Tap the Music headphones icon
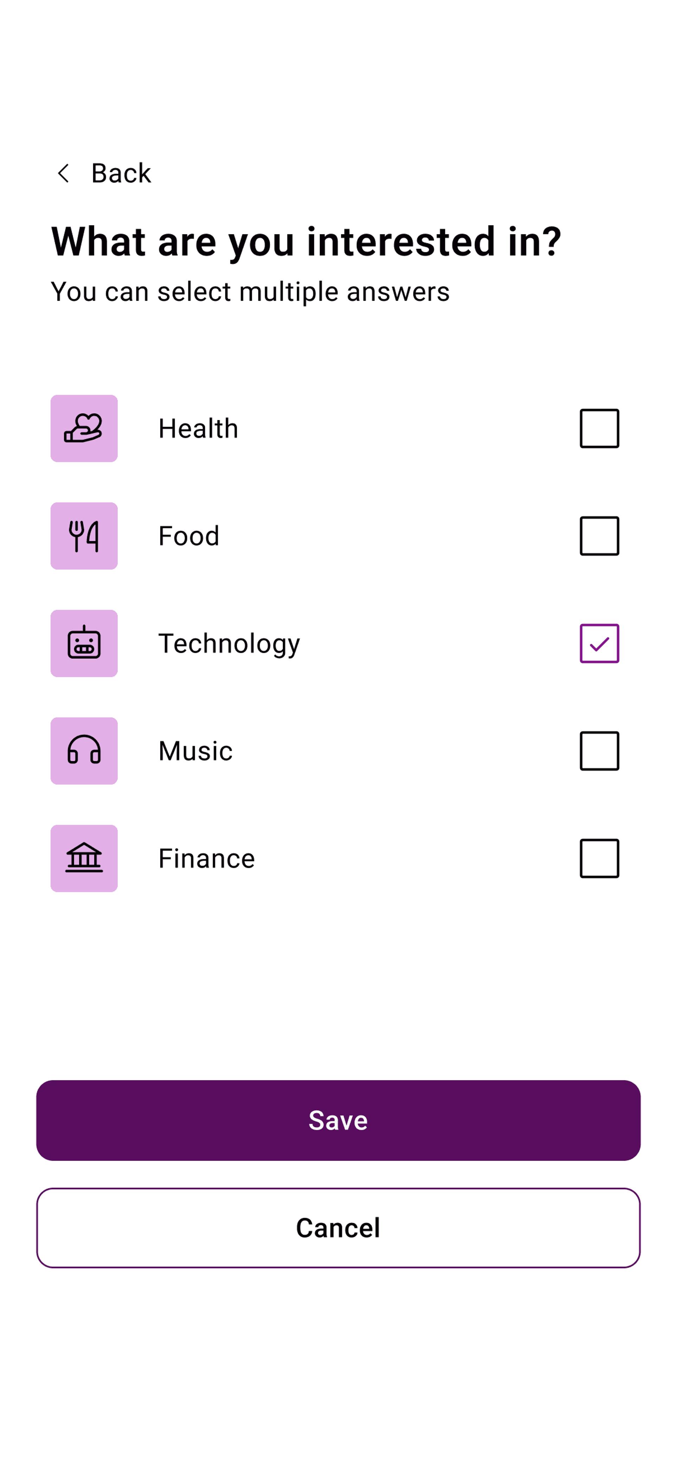675x1468 pixels. [84, 751]
